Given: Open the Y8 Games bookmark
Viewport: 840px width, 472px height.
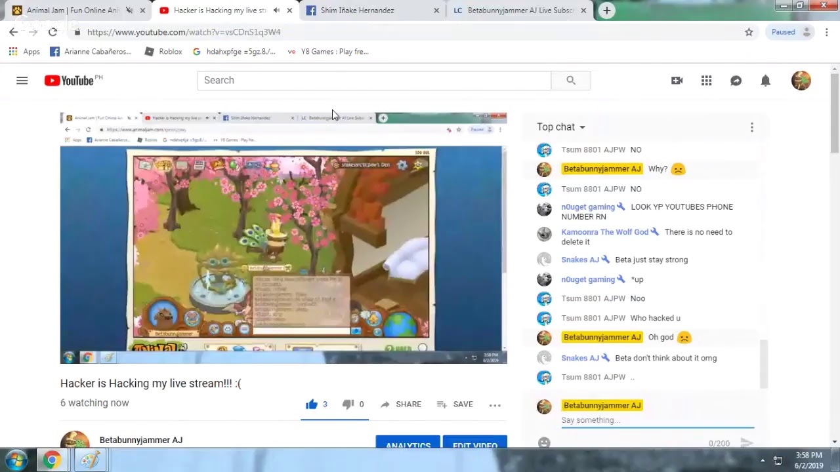Looking at the screenshot, I should tap(328, 52).
